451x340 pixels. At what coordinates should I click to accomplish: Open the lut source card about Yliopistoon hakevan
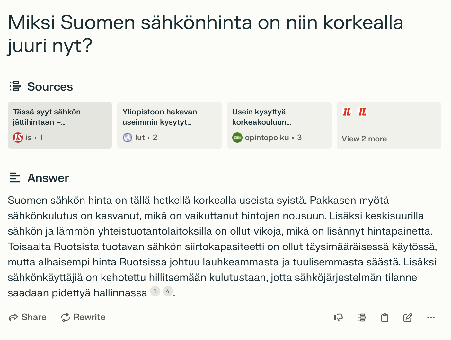(170, 125)
